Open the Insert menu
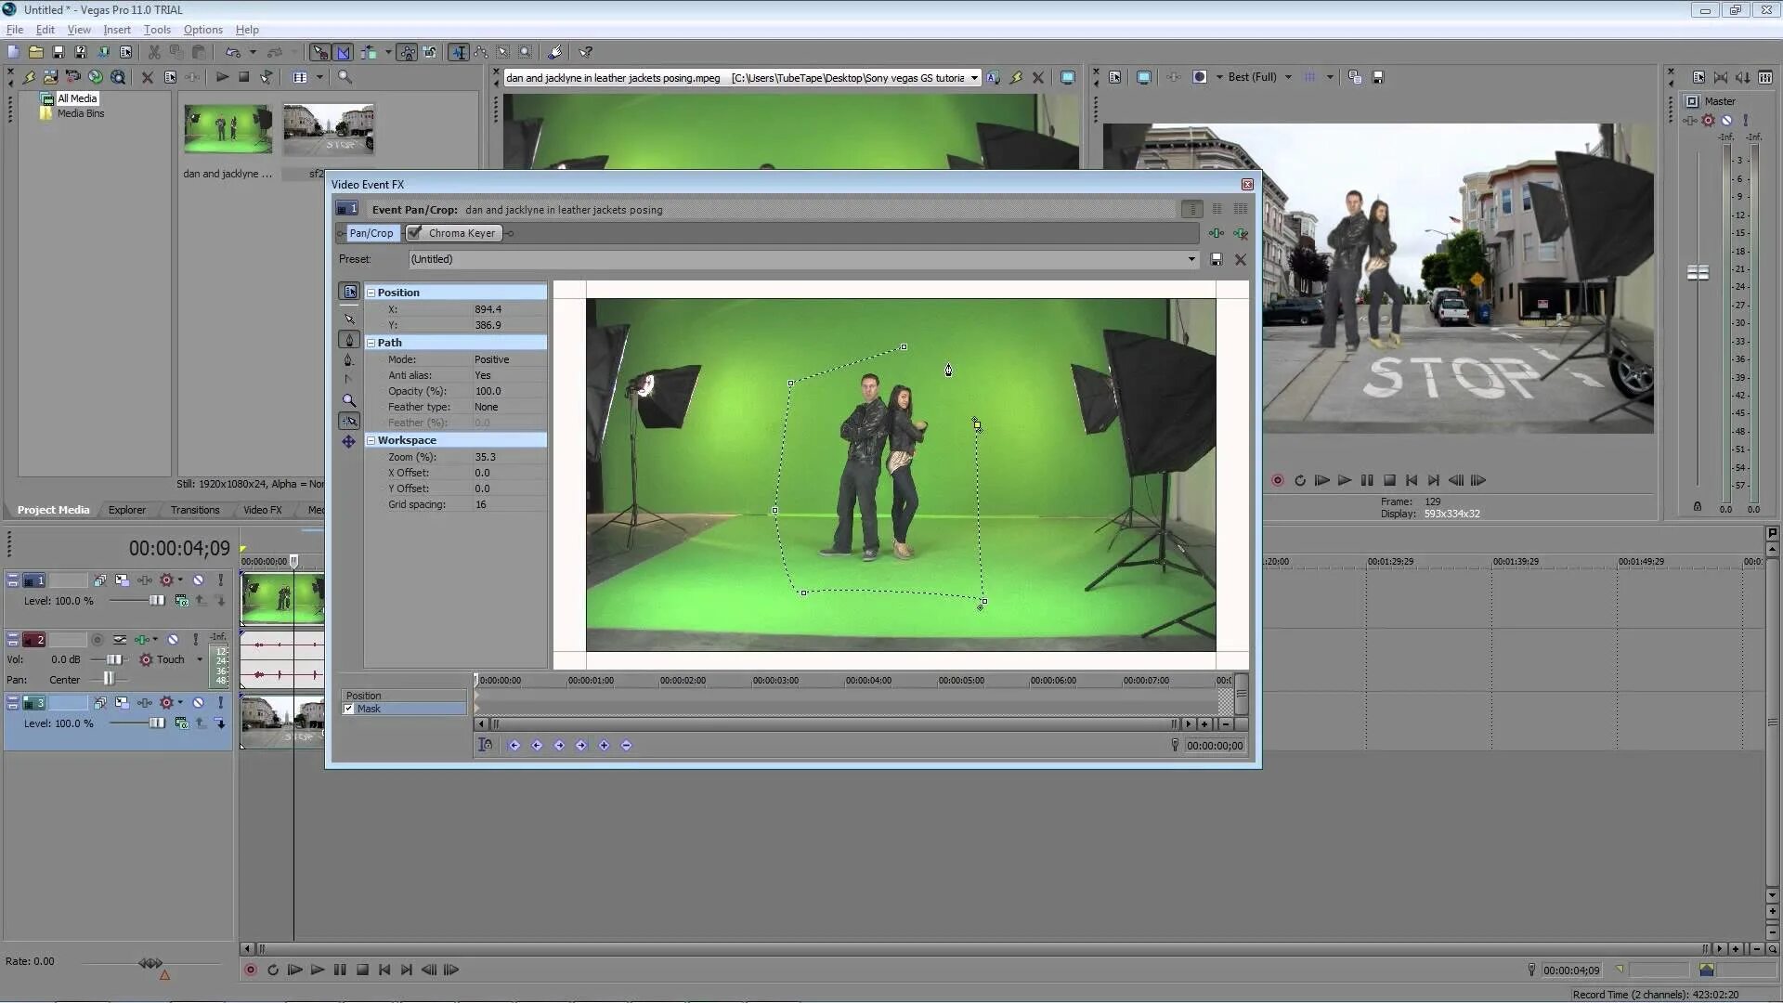This screenshot has width=1783, height=1003. 117,30
